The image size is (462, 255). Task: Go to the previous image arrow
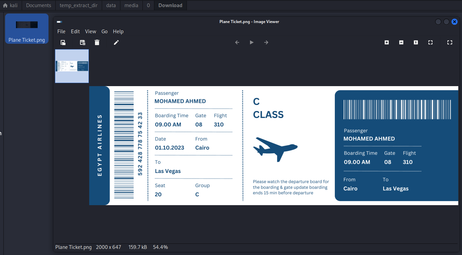click(x=237, y=42)
